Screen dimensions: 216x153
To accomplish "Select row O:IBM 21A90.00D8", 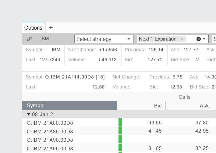I will [x=50, y=140].
